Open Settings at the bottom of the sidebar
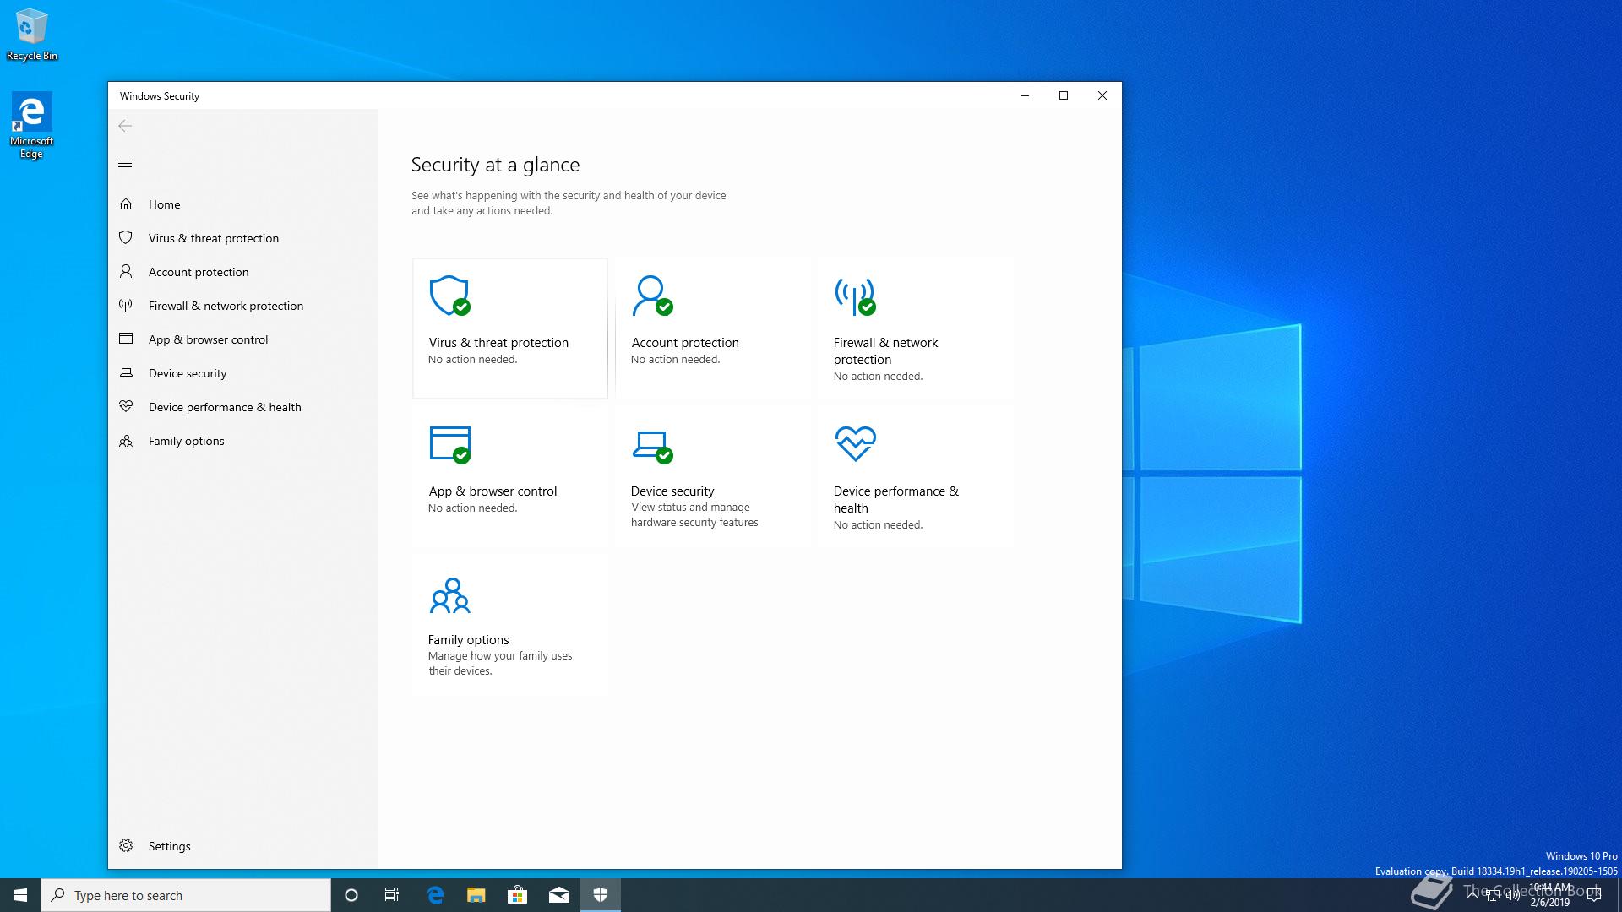This screenshot has width=1622, height=912. coord(169,846)
